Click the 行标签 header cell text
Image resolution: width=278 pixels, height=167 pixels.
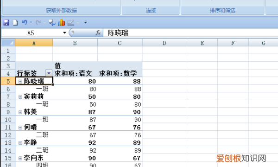pos(27,73)
